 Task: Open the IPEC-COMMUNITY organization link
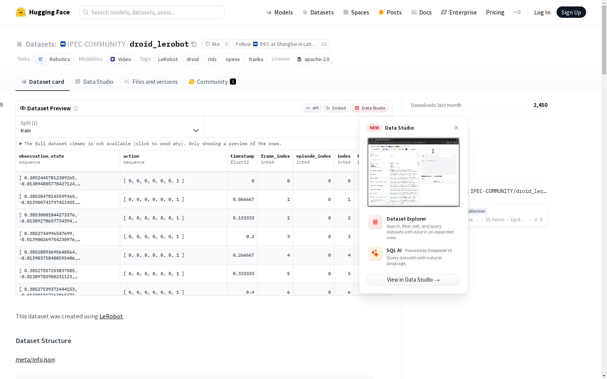point(96,44)
